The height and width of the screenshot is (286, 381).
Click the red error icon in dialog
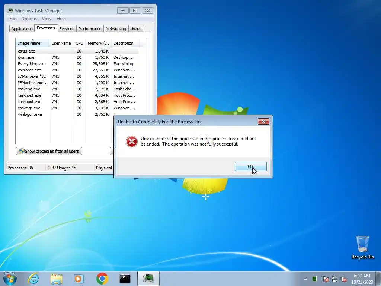click(x=132, y=141)
